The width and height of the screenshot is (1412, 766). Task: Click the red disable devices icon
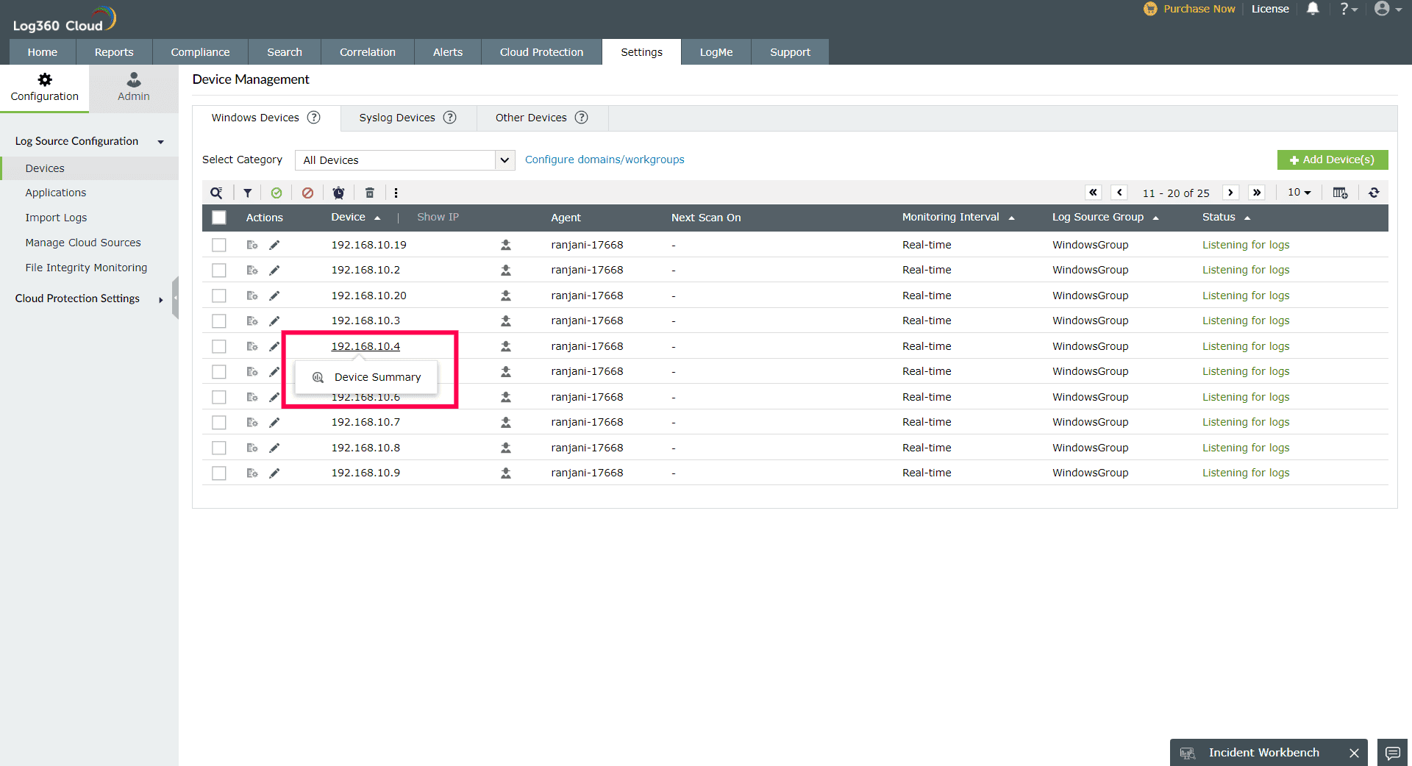pyautogui.click(x=307, y=193)
